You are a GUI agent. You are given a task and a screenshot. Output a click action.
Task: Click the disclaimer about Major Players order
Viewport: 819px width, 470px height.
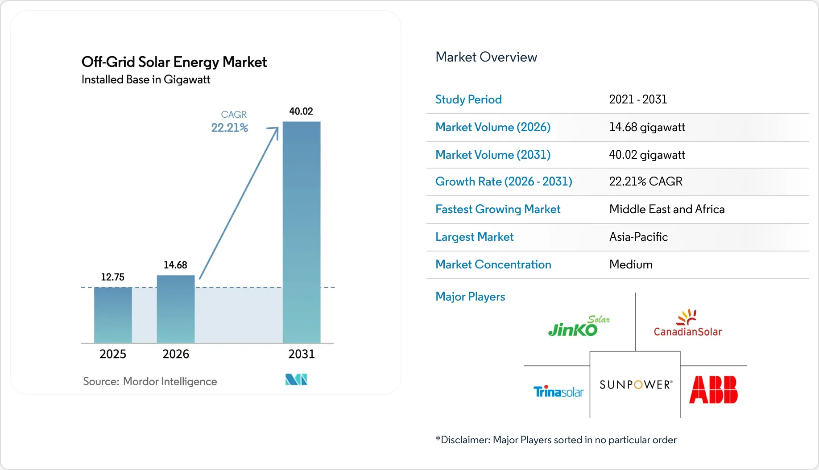tap(556, 440)
